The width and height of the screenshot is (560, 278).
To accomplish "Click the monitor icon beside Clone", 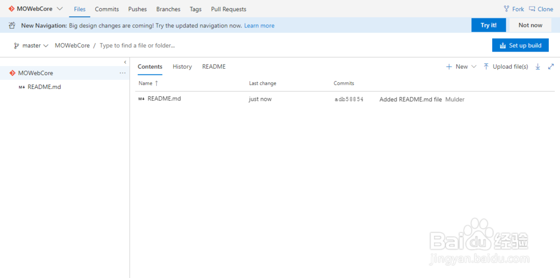I will (x=532, y=10).
